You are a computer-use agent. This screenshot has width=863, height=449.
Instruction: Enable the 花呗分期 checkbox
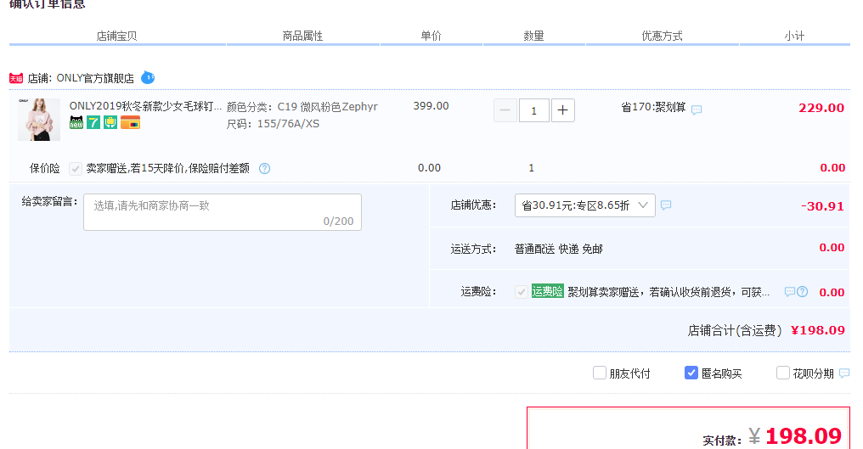tap(782, 373)
